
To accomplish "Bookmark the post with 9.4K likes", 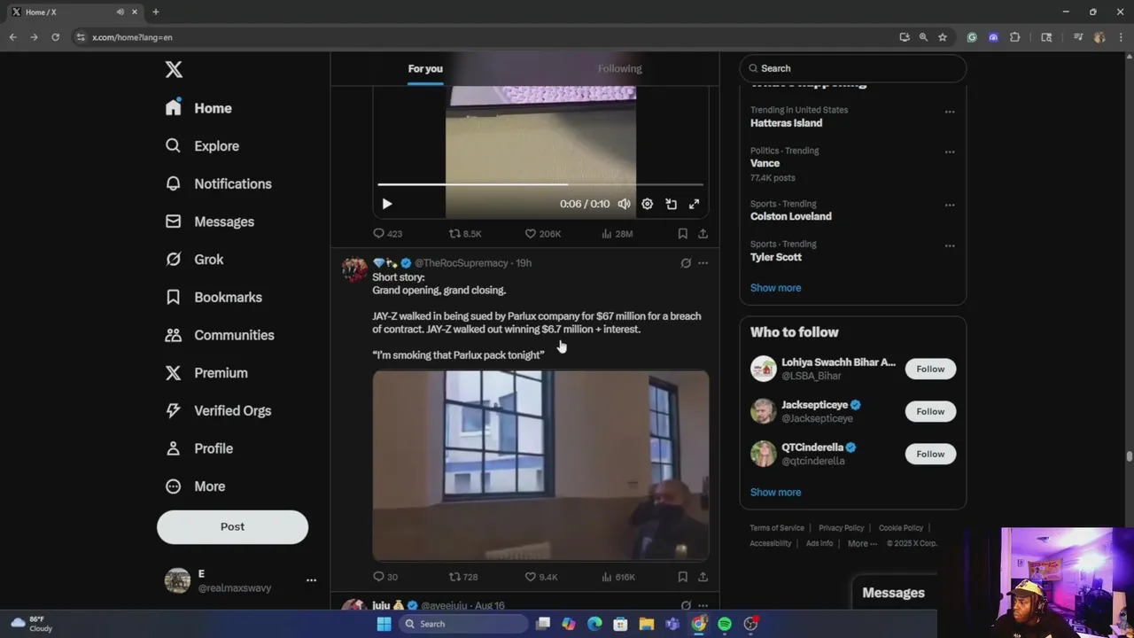I will tap(682, 577).
